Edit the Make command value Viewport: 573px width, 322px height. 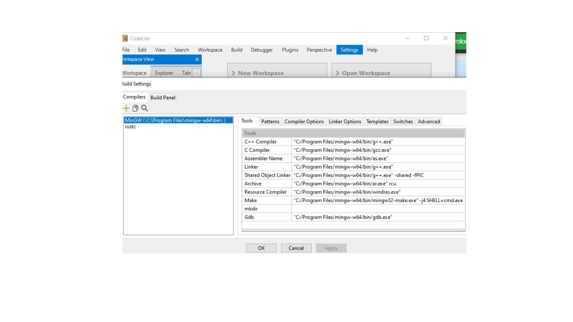coord(378,200)
